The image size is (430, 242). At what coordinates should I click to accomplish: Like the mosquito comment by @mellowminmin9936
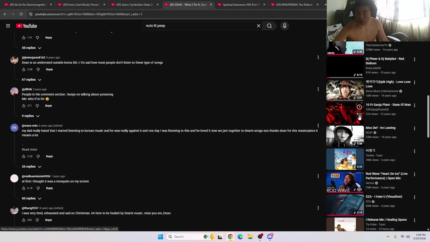click(x=24, y=188)
